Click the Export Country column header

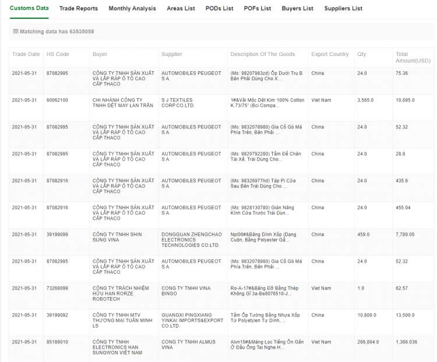pyautogui.click(x=330, y=54)
